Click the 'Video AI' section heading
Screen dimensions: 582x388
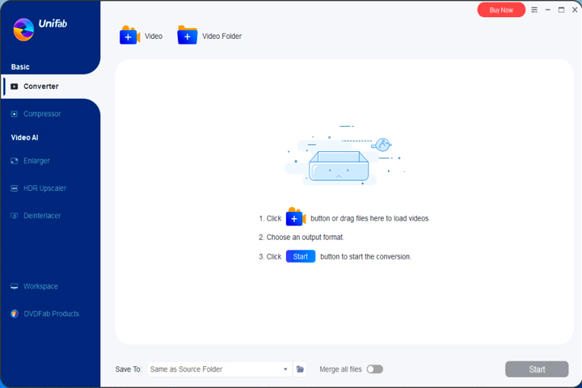click(24, 137)
